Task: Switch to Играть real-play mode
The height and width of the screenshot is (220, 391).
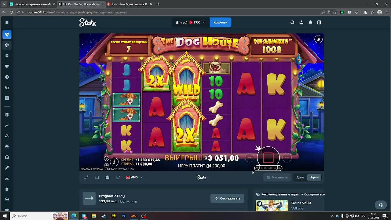Action: 314,178
